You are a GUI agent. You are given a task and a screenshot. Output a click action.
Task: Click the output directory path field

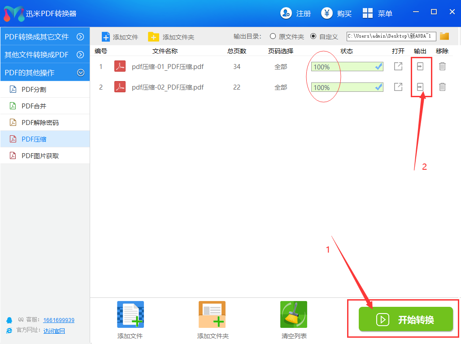391,36
